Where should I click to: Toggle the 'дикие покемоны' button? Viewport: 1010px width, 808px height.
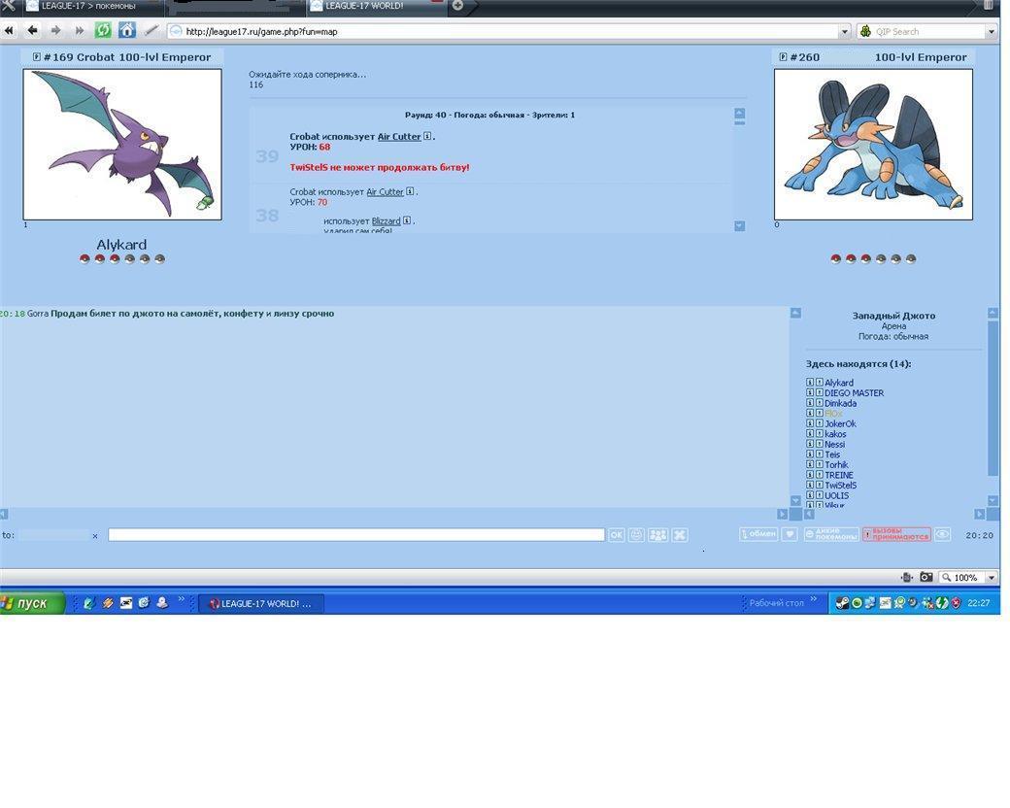pos(831,534)
